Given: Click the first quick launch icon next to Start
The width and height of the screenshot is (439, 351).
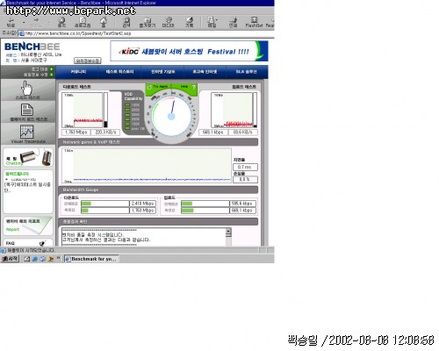Looking at the screenshot, I should point(27,259).
